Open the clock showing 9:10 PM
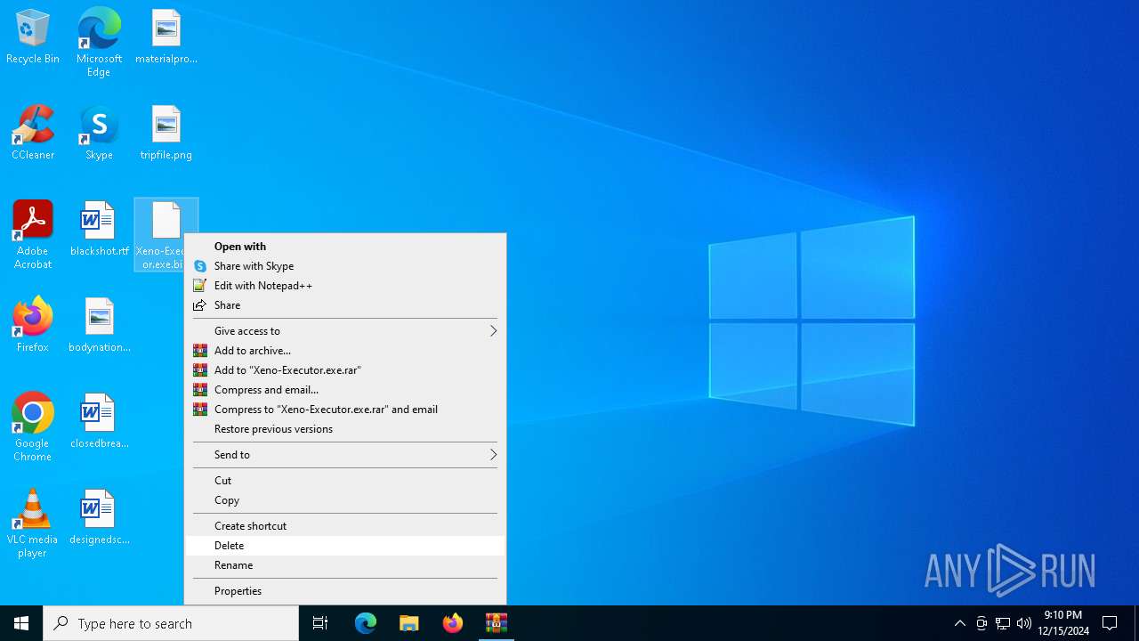Image resolution: width=1139 pixels, height=641 pixels. (x=1063, y=623)
